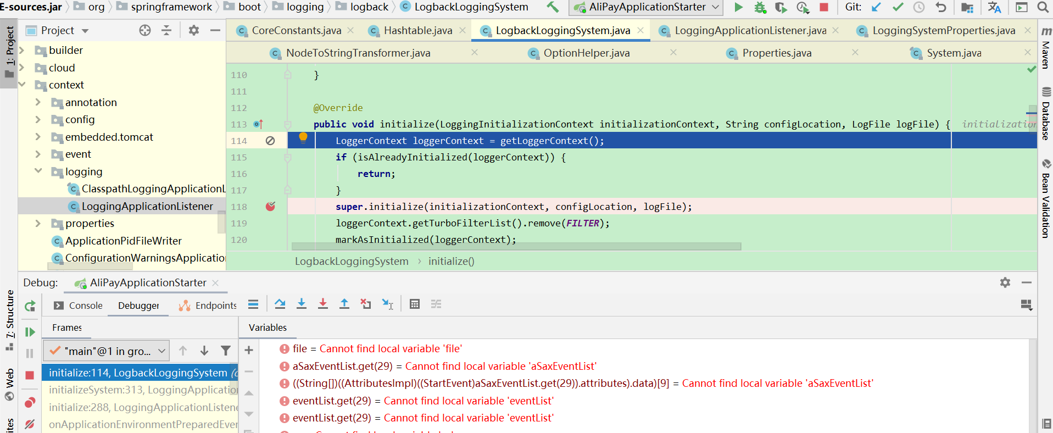The image size is (1053, 433).
Task: Expand the properties package
Action: click(x=38, y=223)
